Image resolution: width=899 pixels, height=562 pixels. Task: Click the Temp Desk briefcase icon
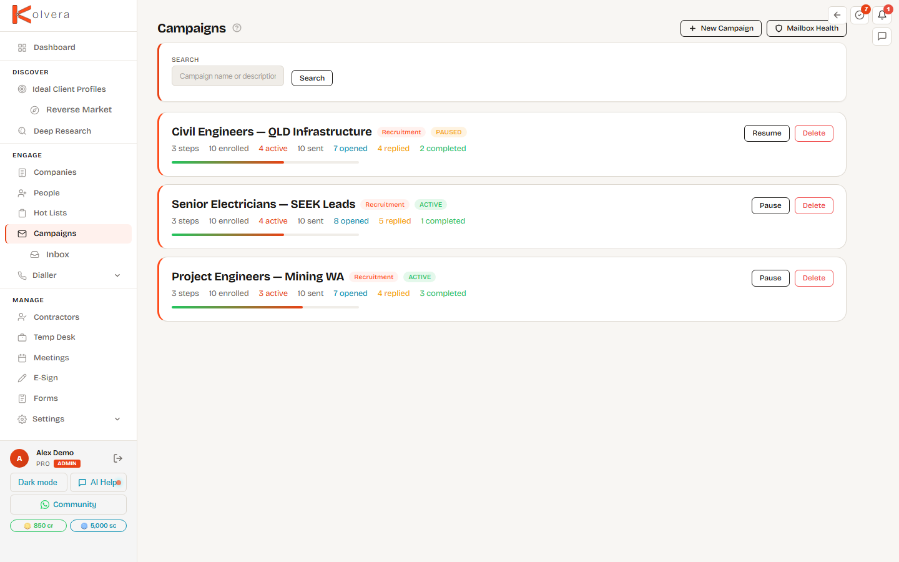pos(22,337)
